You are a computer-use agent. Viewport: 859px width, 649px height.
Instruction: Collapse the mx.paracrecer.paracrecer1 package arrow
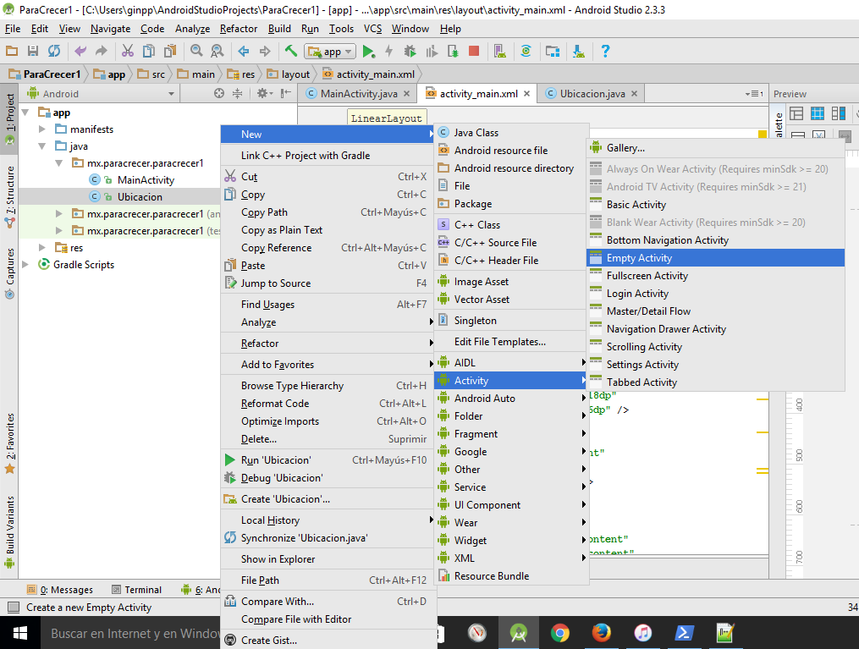tap(59, 163)
